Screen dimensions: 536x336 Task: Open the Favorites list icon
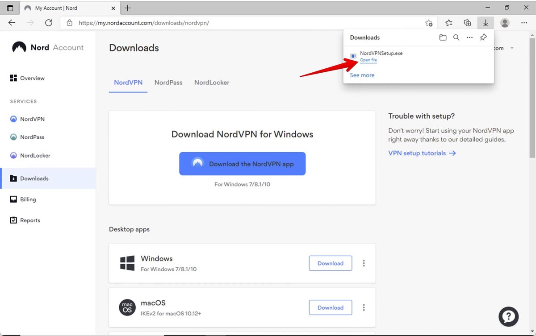point(449,23)
